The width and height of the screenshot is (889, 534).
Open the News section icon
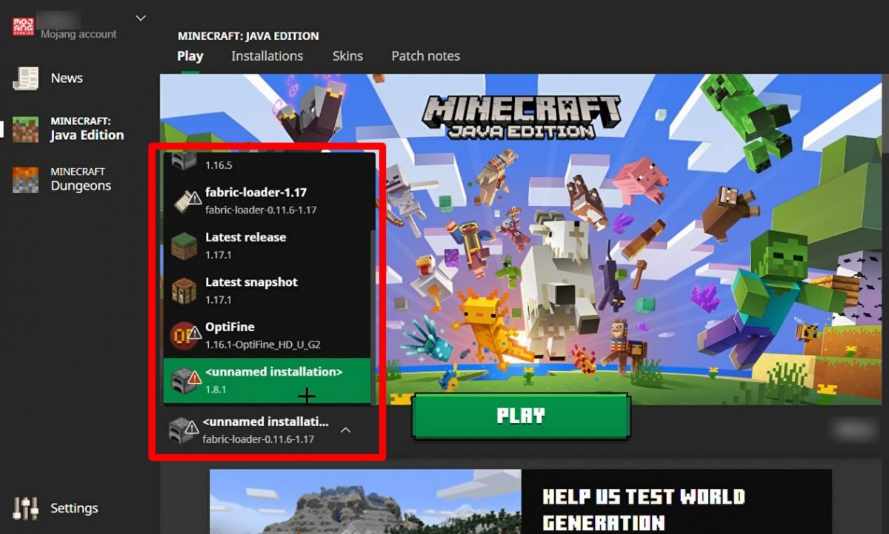(x=26, y=79)
